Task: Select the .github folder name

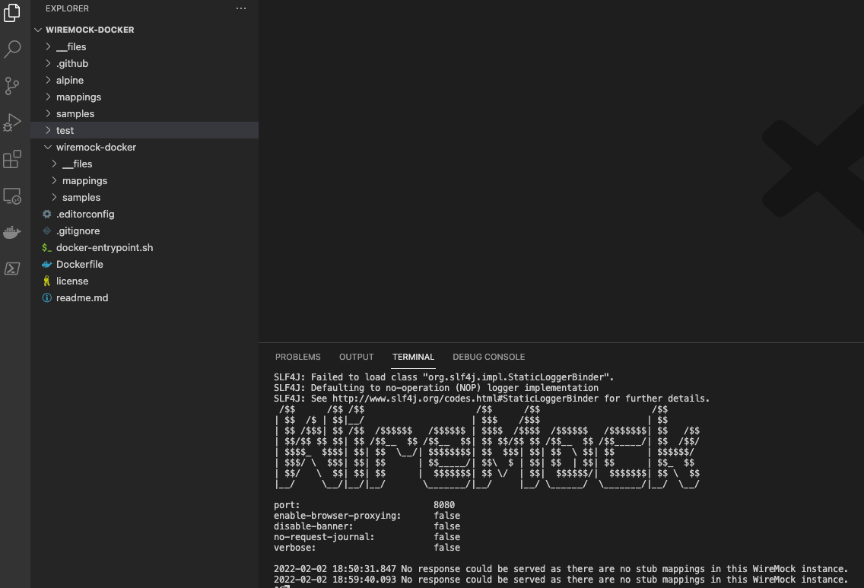Action: [72, 63]
